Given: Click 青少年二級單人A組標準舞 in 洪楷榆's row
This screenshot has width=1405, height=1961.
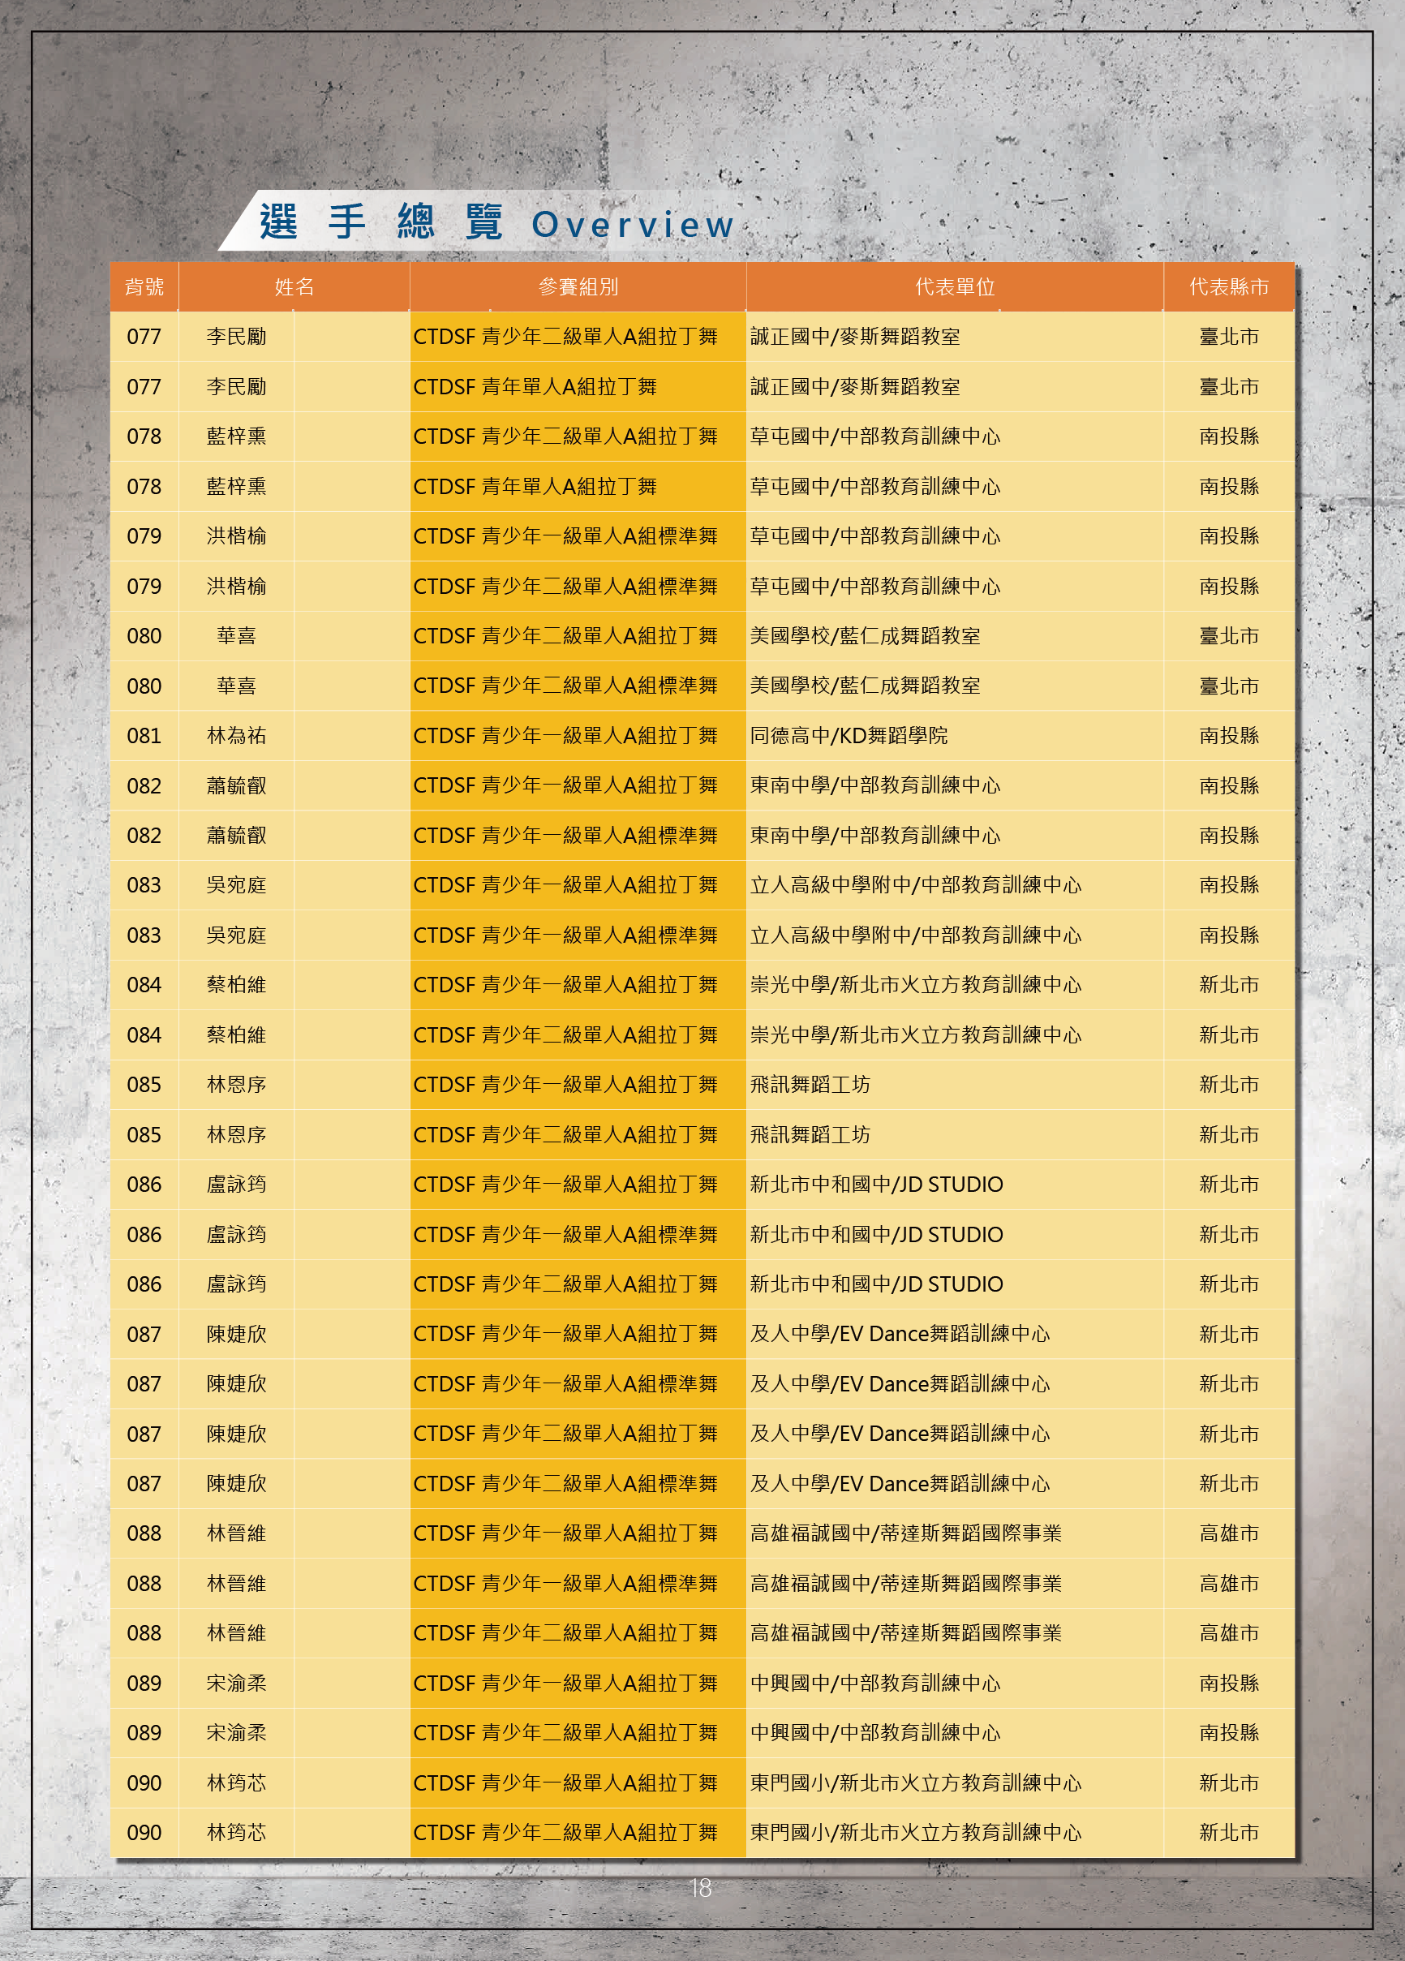Looking at the screenshot, I should pos(565,587).
